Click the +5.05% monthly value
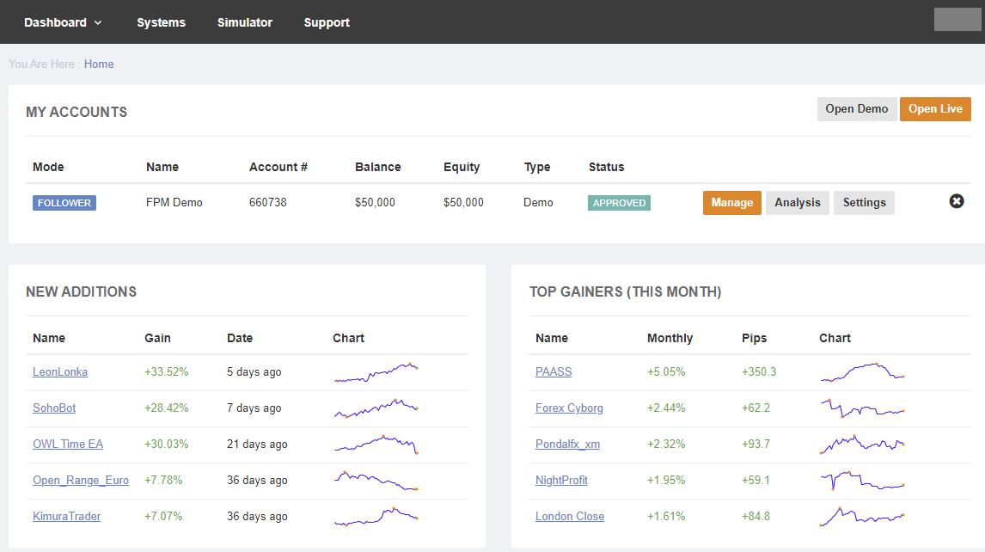This screenshot has width=985, height=552. 666,371
